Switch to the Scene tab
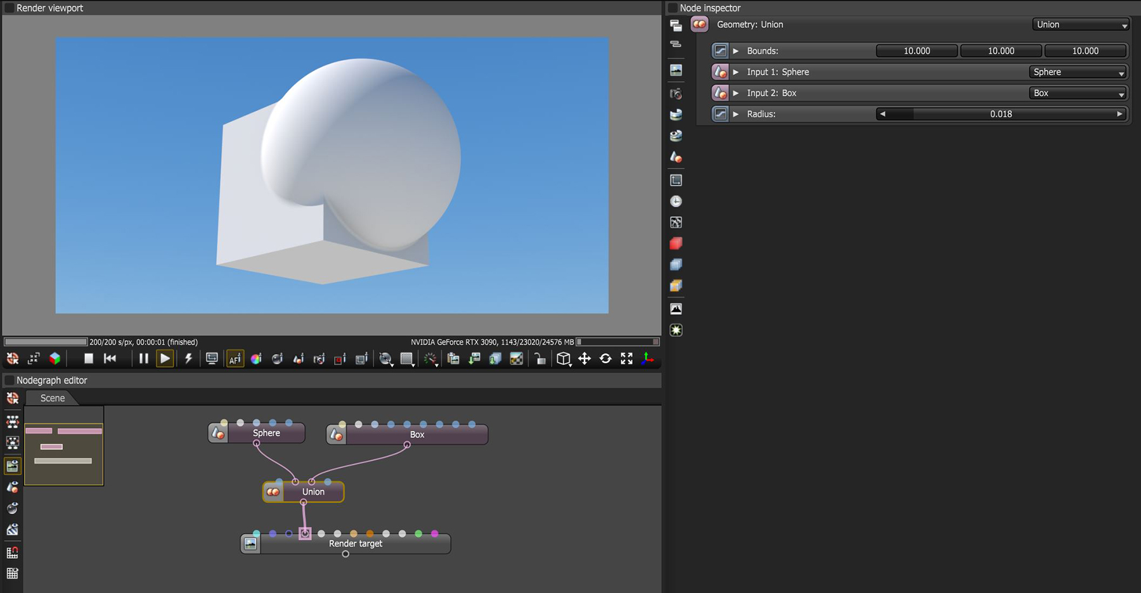The width and height of the screenshot is (1141, 593). (x=52, y=398)
